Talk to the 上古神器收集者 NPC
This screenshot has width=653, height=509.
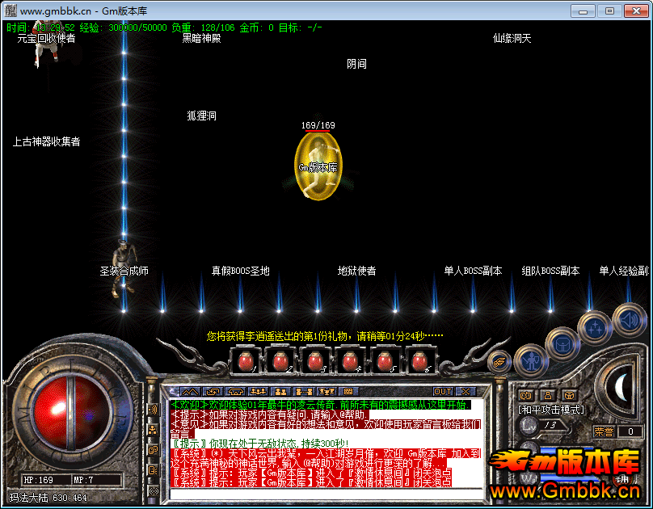coord(46,142)
